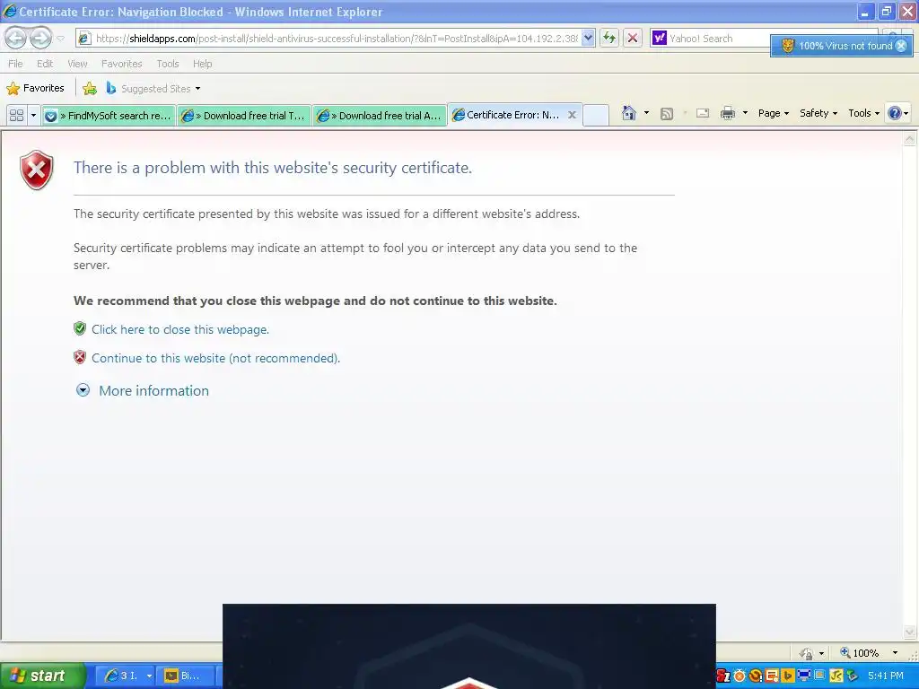Dismiss the '100% Virus not found' popup
Screen dimensions: 919x689
[x=901, y=46]
